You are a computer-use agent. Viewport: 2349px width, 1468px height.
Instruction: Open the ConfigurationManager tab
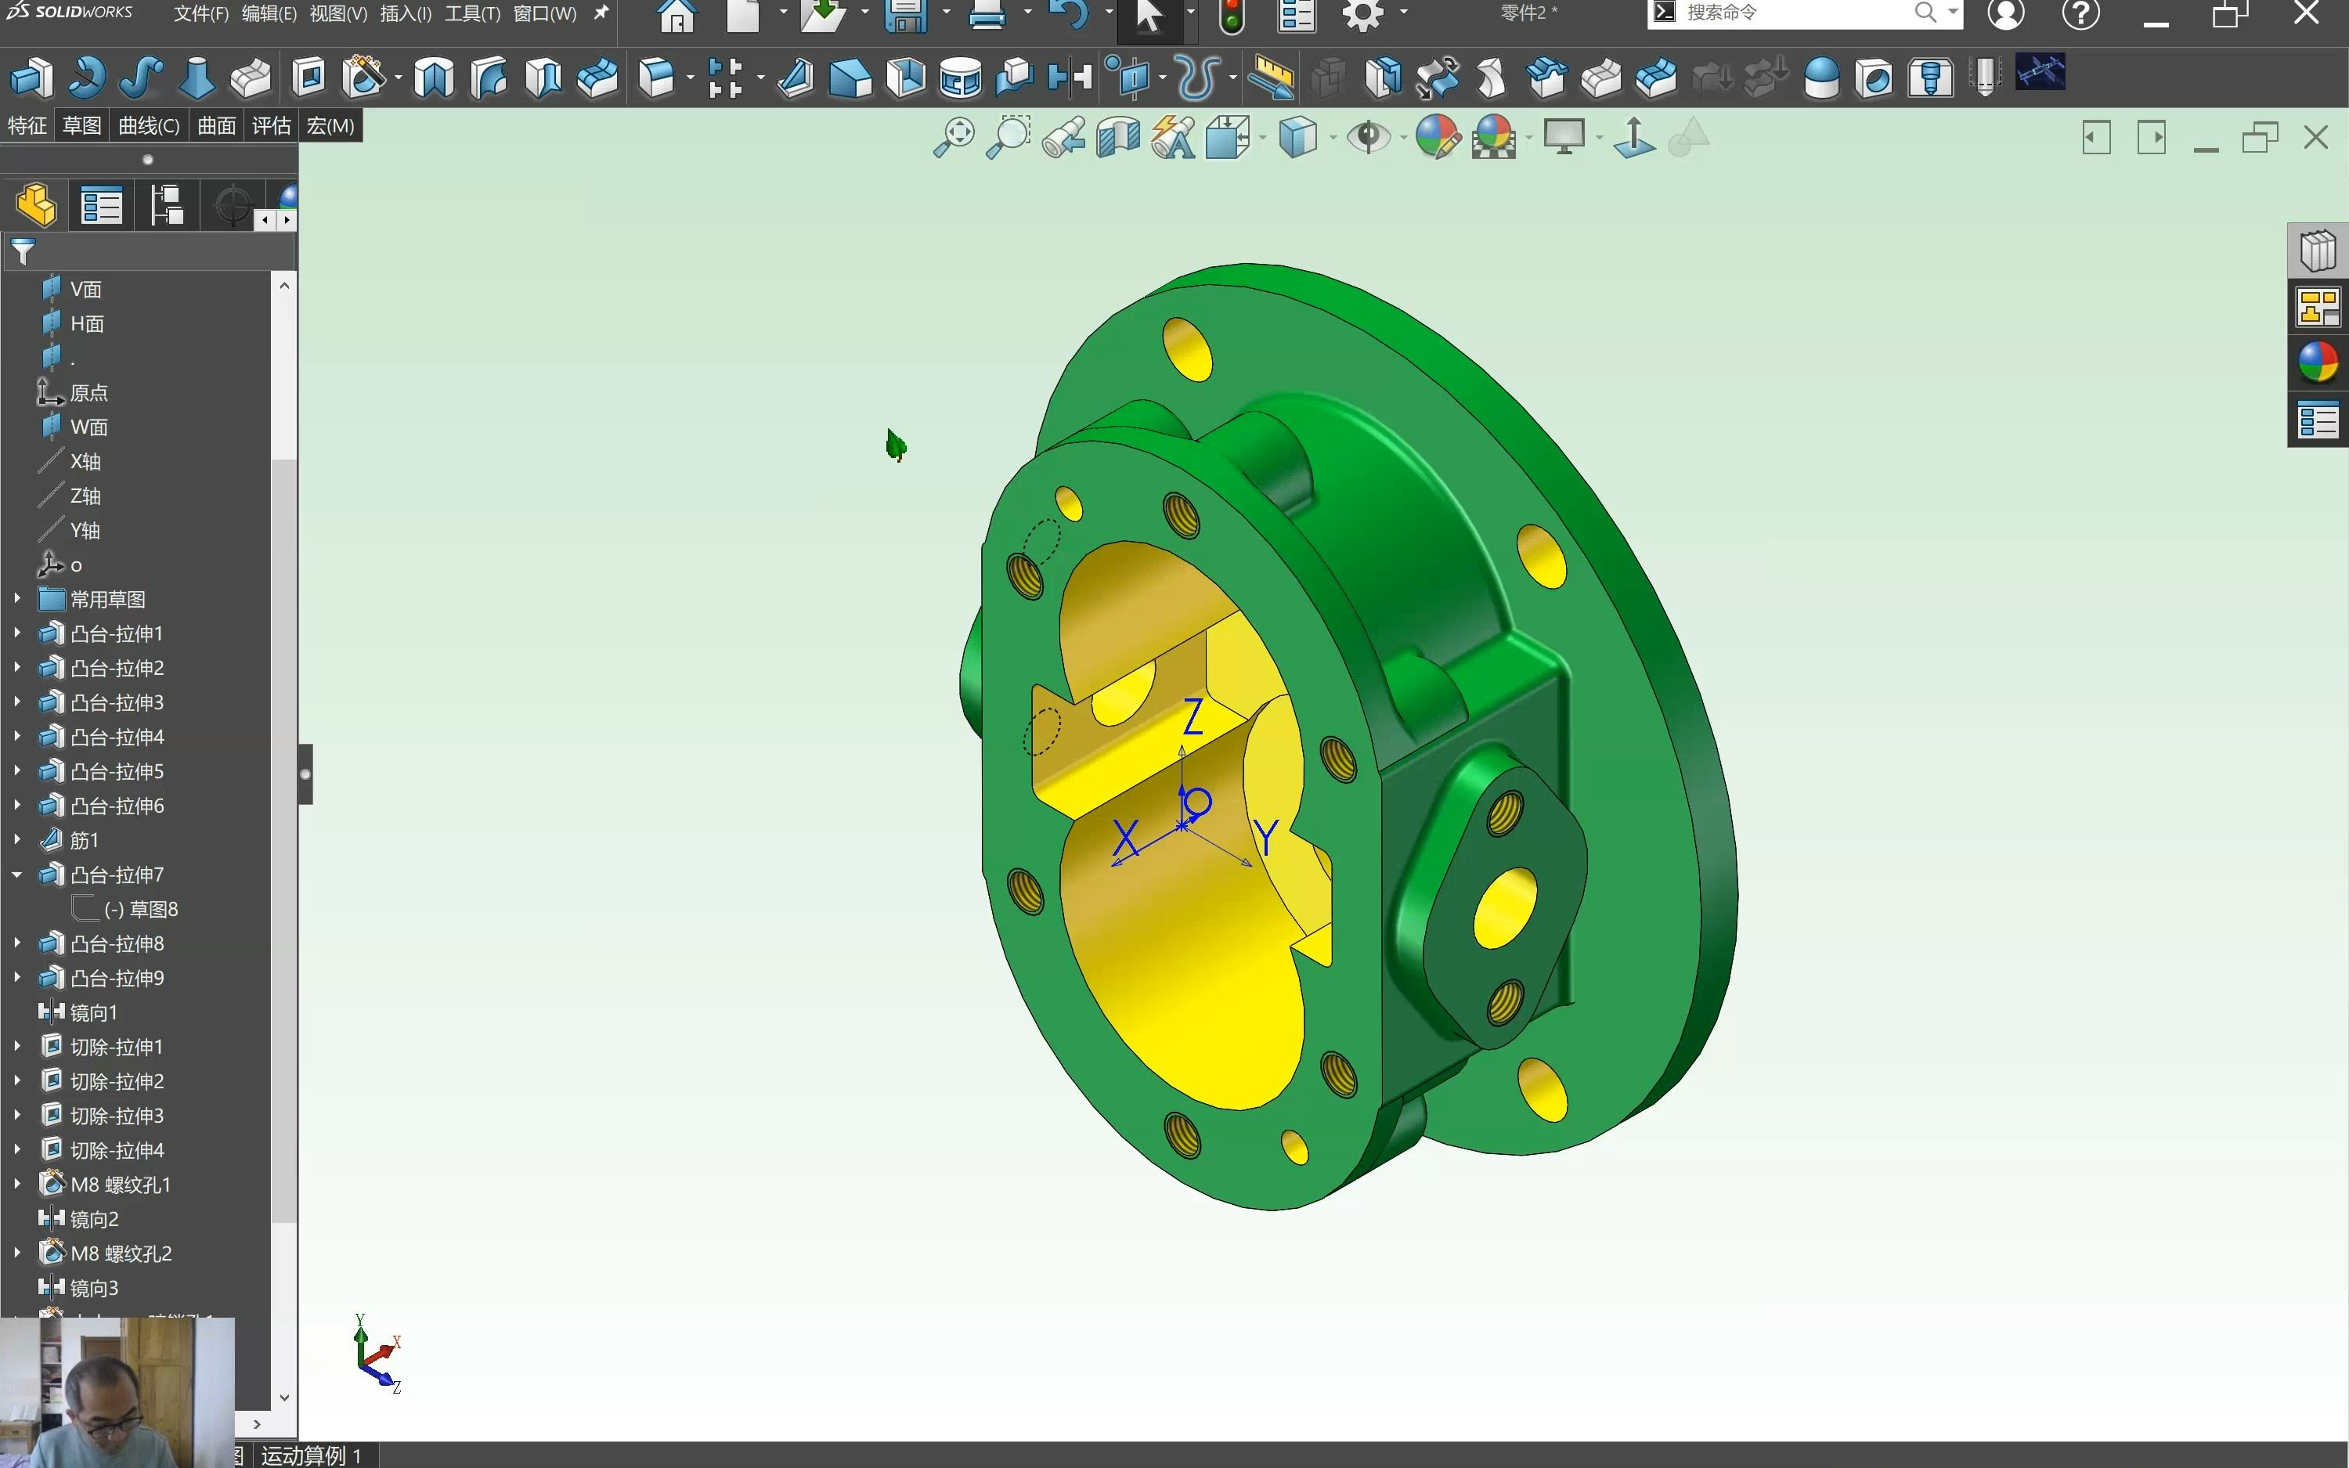coord(166,205)
